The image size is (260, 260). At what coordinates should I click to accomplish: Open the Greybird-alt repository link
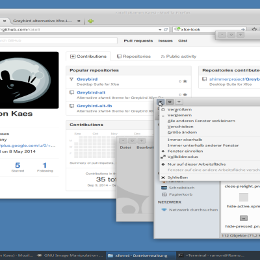click(91, 92)
